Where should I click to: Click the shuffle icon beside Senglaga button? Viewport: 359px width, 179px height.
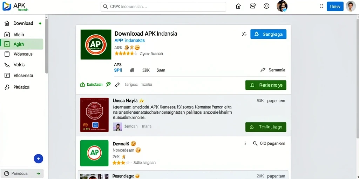pyautogui.click(x=244, y=34)
